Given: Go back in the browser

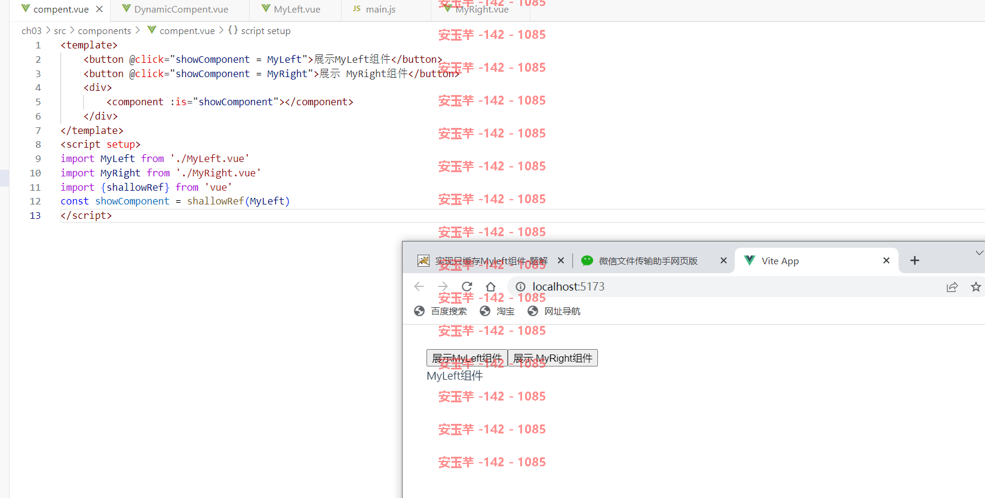Looking at the screenshot, I should pyautogui.click(x=419, y=287).
